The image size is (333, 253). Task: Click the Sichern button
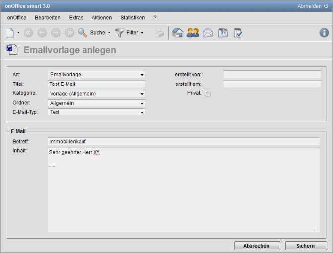pos(306,246)
